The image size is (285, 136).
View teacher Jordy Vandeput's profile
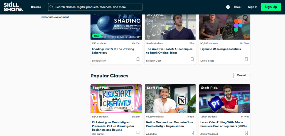(x=209, y=134)
